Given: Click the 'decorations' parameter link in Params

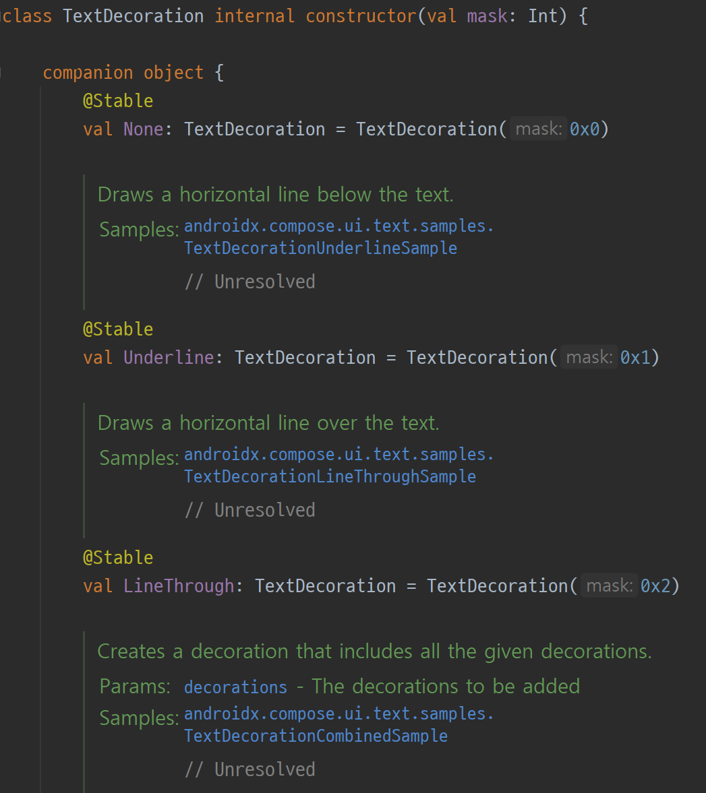Looking at the screenshot, I should pos(235,687).
